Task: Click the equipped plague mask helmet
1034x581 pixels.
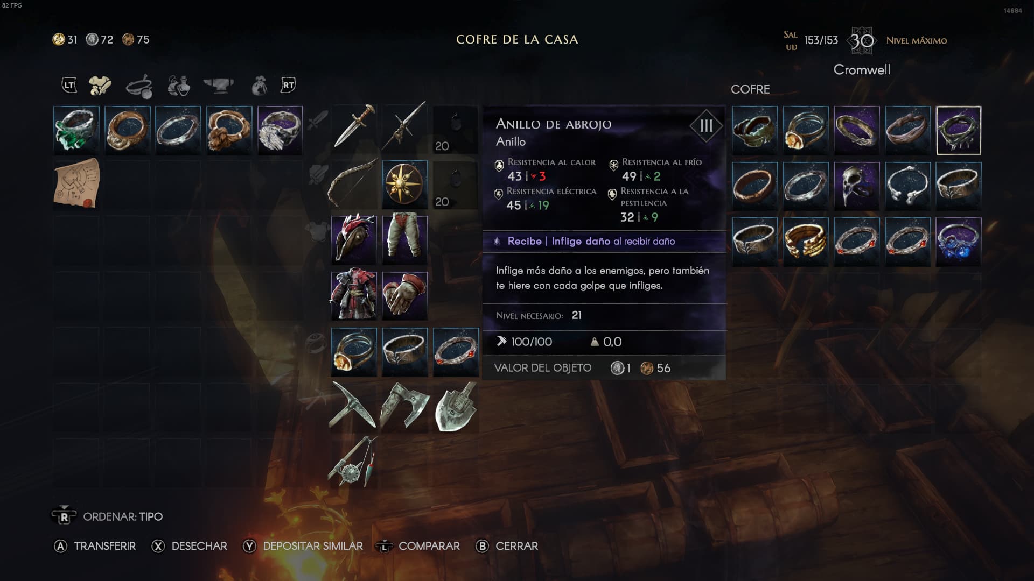Action: click(x=353, y=239)
